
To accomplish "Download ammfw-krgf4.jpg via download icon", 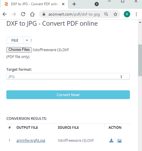I will point(111,141).
